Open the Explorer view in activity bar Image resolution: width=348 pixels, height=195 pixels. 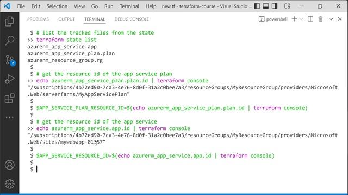click(10, 22)
